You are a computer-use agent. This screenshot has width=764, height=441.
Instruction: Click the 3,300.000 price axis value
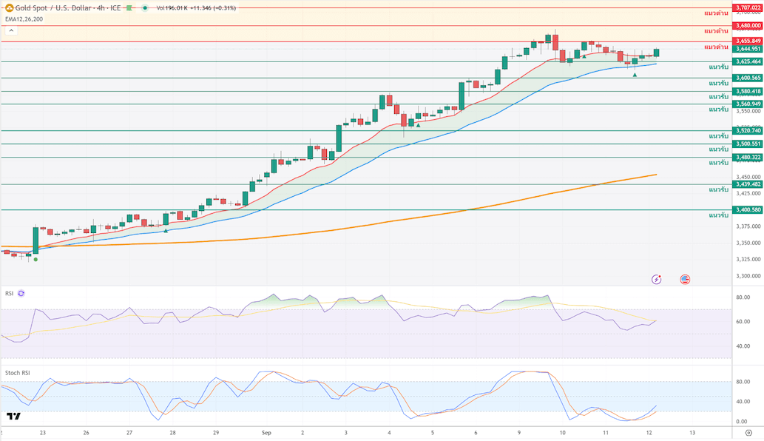coord(748,276)
